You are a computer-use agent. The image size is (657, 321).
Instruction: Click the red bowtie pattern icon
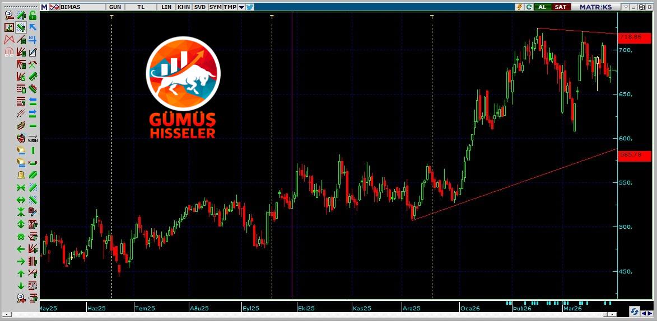click(9, 40)
